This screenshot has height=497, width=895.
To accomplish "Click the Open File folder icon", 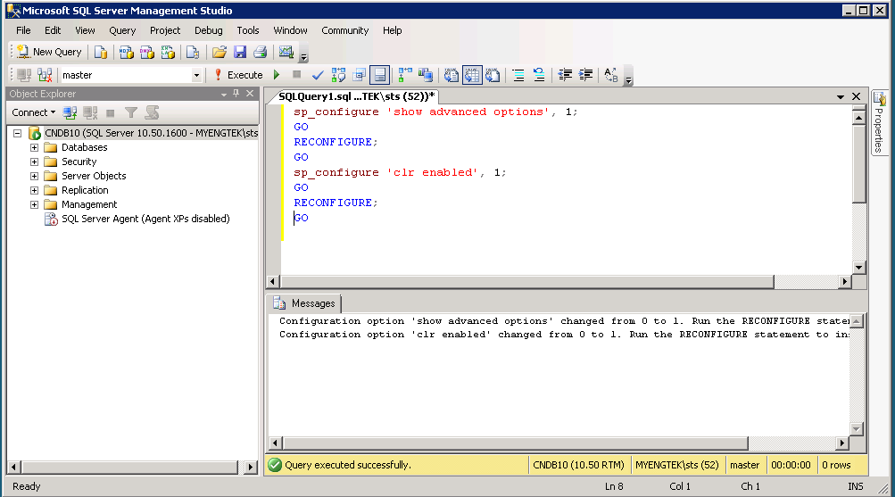I will pyautogui.click(x=220, y=52).
